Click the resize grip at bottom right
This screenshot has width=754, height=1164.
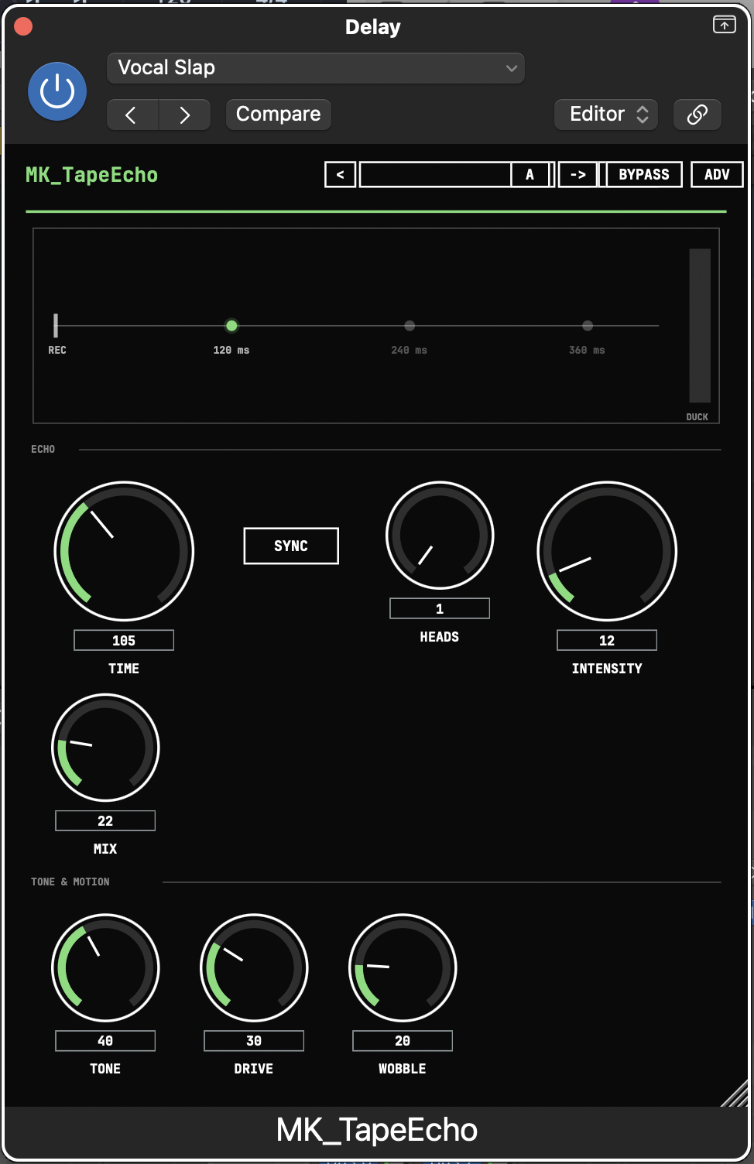[735, 1093]
